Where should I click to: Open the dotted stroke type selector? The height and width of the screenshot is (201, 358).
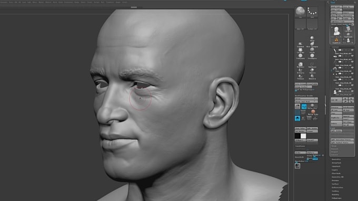[312, 12]
